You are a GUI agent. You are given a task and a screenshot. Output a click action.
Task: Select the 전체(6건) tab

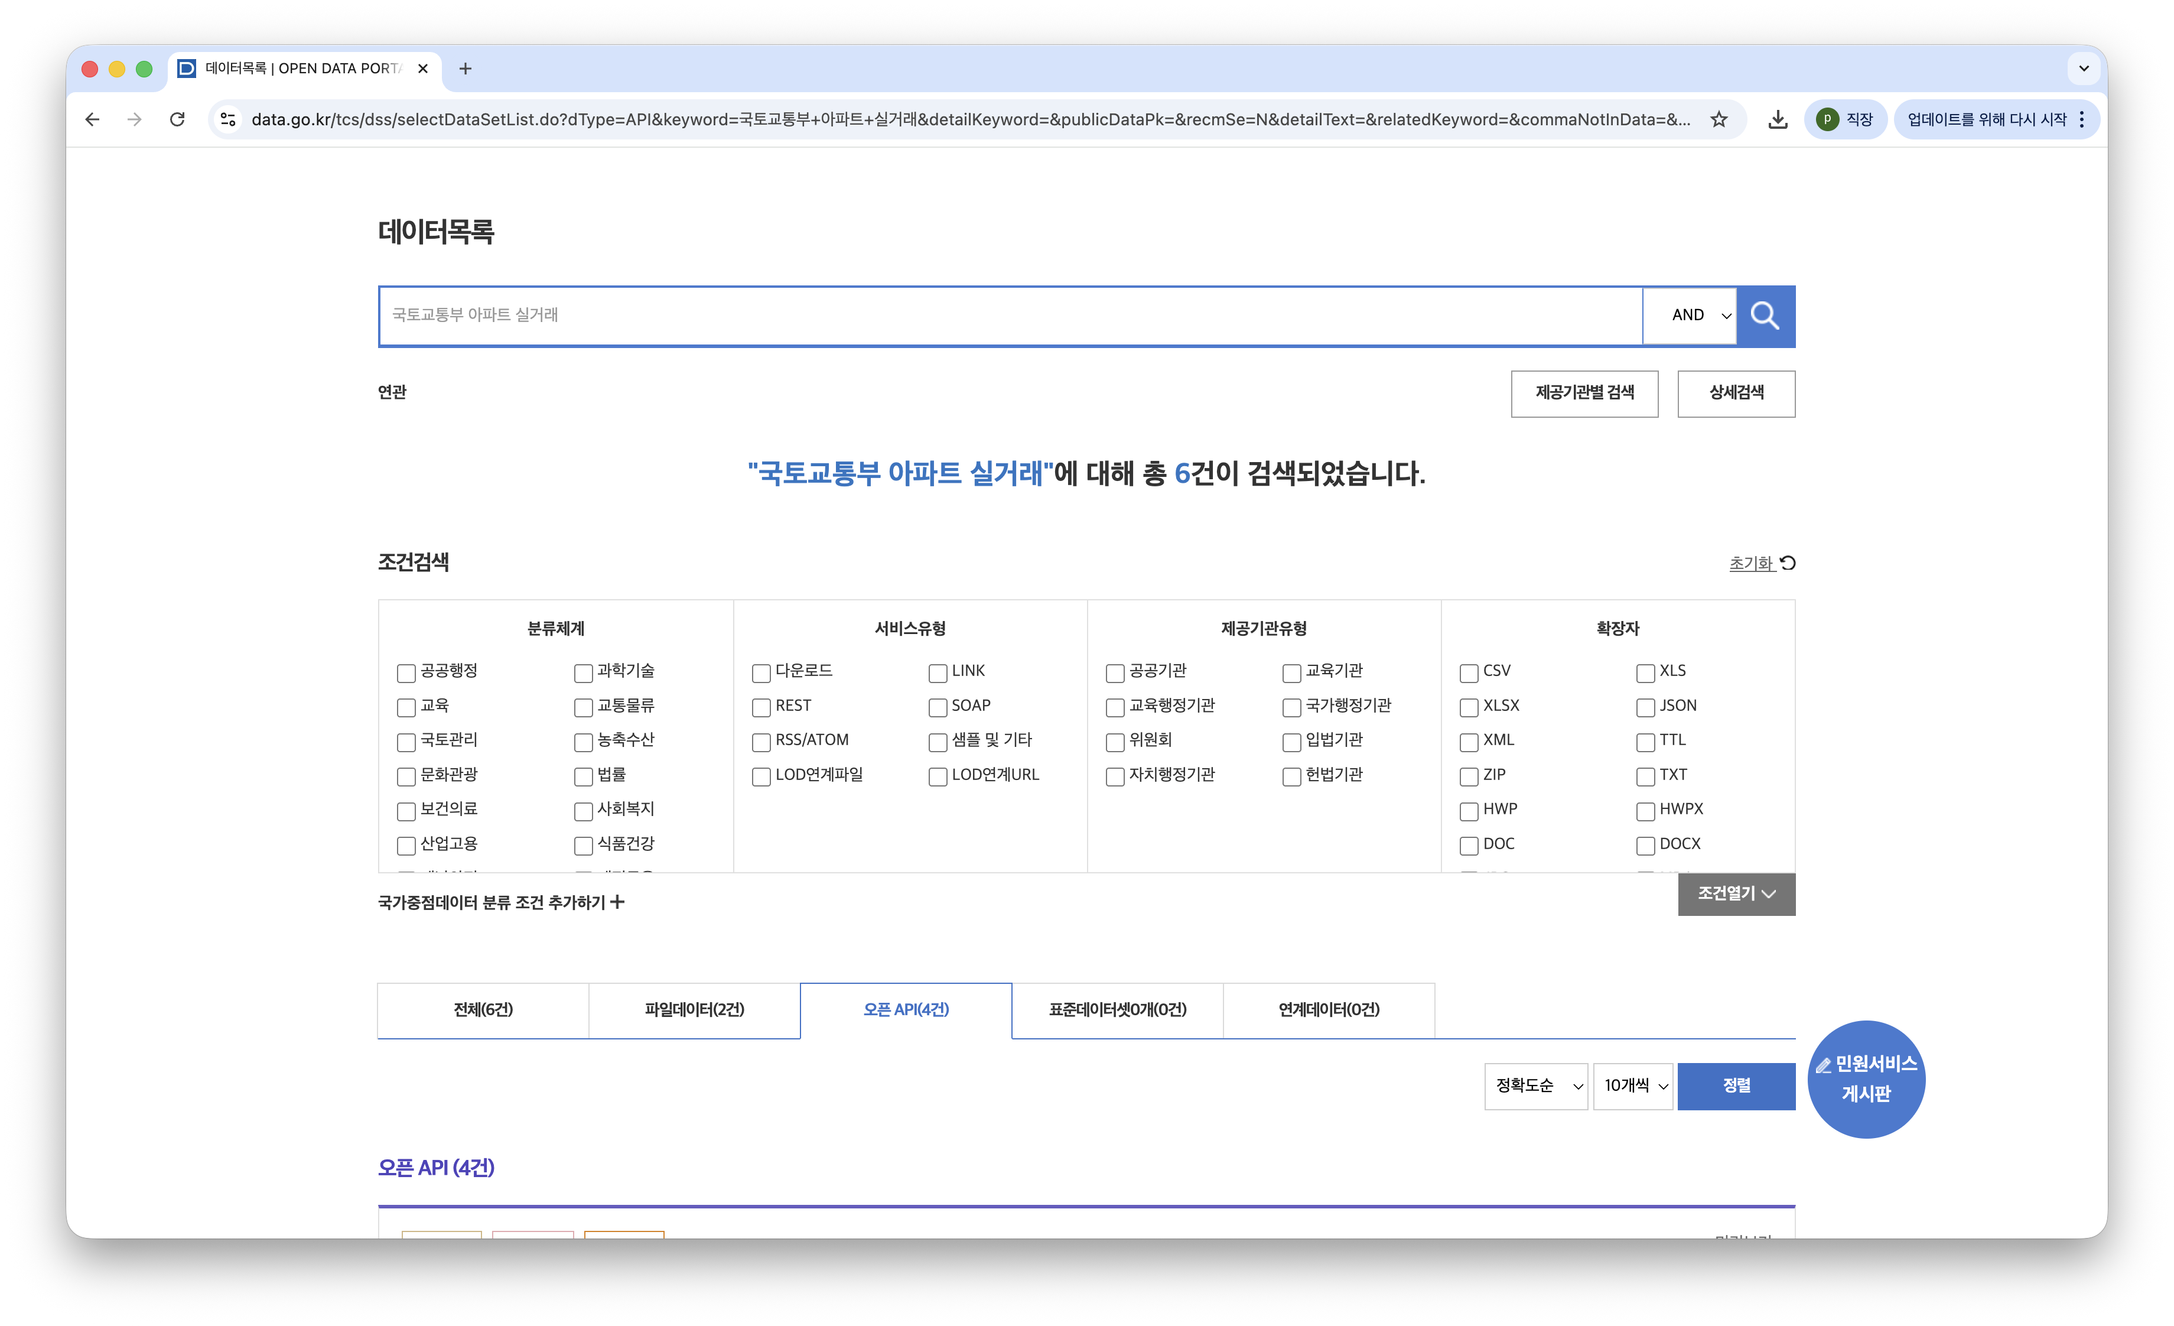pos(483,1010)
